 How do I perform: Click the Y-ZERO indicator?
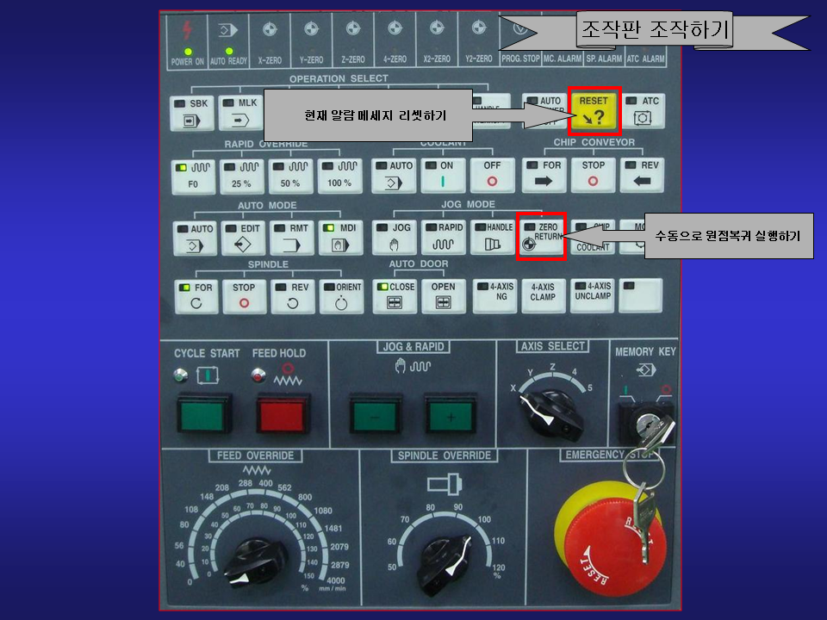click(312, 42)
